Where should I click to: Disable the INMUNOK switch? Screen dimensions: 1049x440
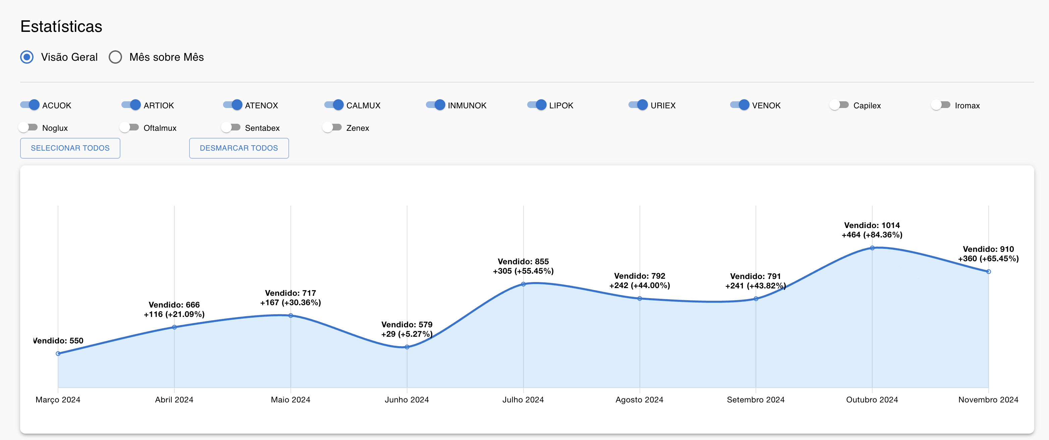(435, 105)
